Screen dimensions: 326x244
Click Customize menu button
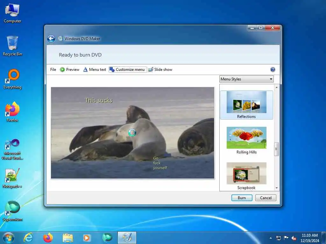coord(127,70)
